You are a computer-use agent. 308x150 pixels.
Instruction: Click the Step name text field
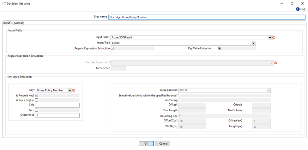pos(207,17)
